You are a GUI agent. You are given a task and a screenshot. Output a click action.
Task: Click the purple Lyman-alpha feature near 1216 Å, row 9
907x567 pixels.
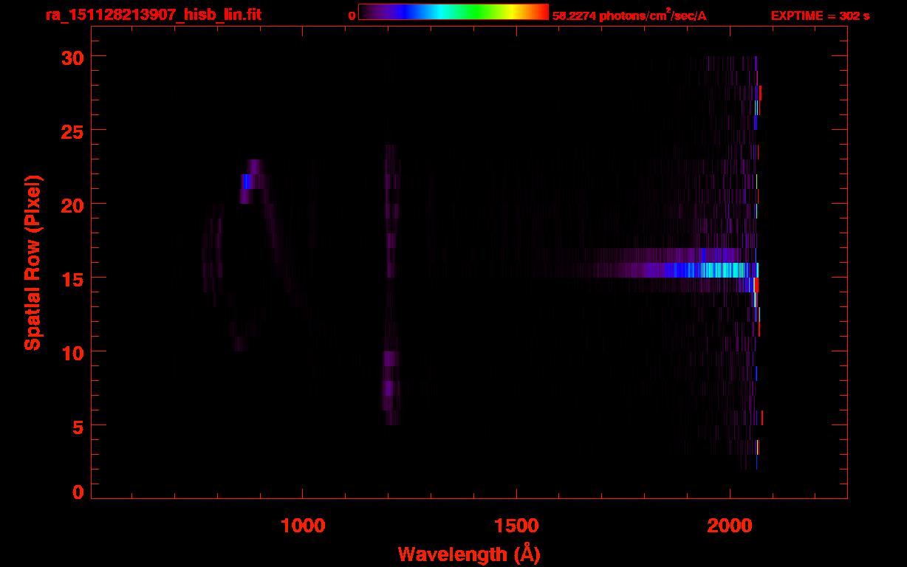(x=391, y=359)
